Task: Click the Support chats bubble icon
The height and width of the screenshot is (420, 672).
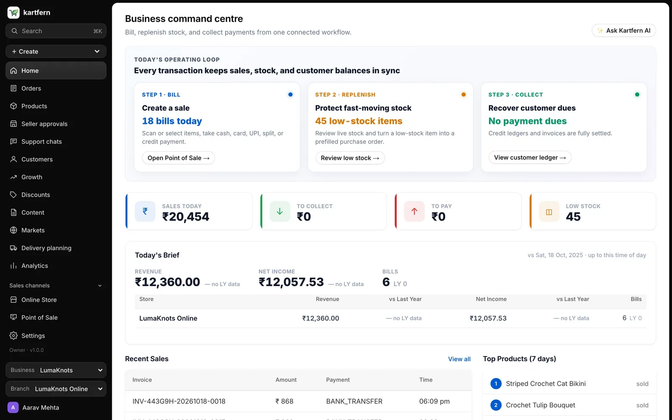Action: coord(13,142)
